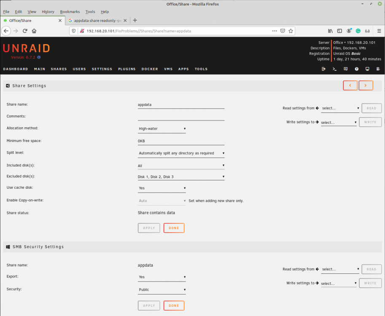The height and width of the screenshot is (316, 385).
Task: Open SMB 'Write settings to' dropdown
Action: pos(339,283)
